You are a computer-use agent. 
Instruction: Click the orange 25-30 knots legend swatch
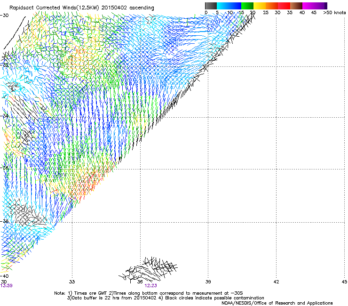272,6
